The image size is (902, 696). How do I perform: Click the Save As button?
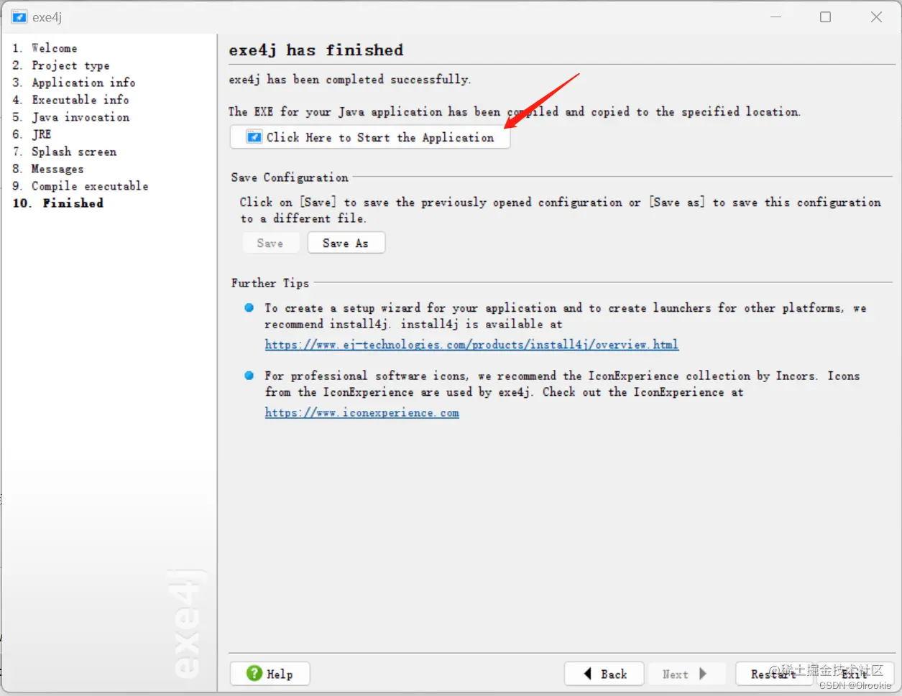(346, 243)
